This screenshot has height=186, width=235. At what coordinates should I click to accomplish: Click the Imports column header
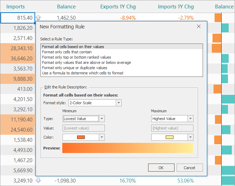pos(15,7)
